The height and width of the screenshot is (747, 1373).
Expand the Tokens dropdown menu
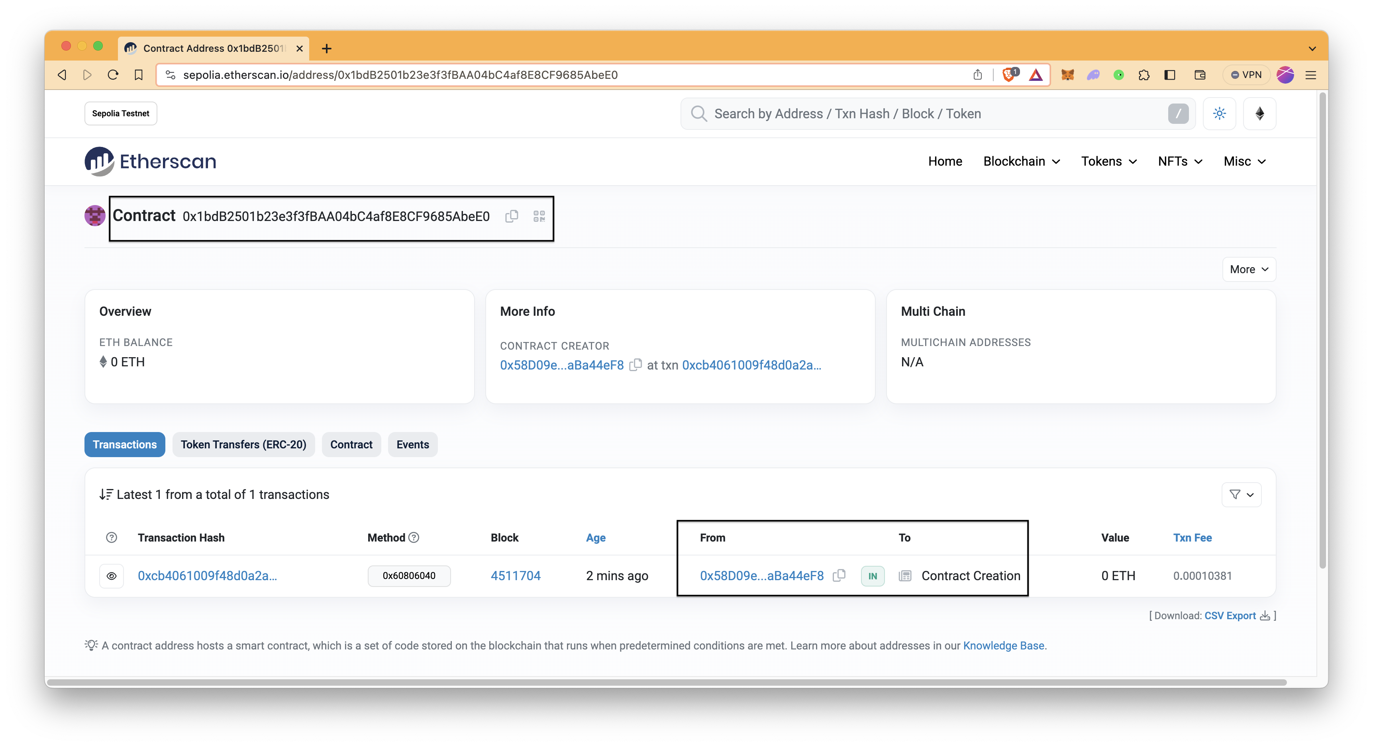click(x=1109, y=161)
